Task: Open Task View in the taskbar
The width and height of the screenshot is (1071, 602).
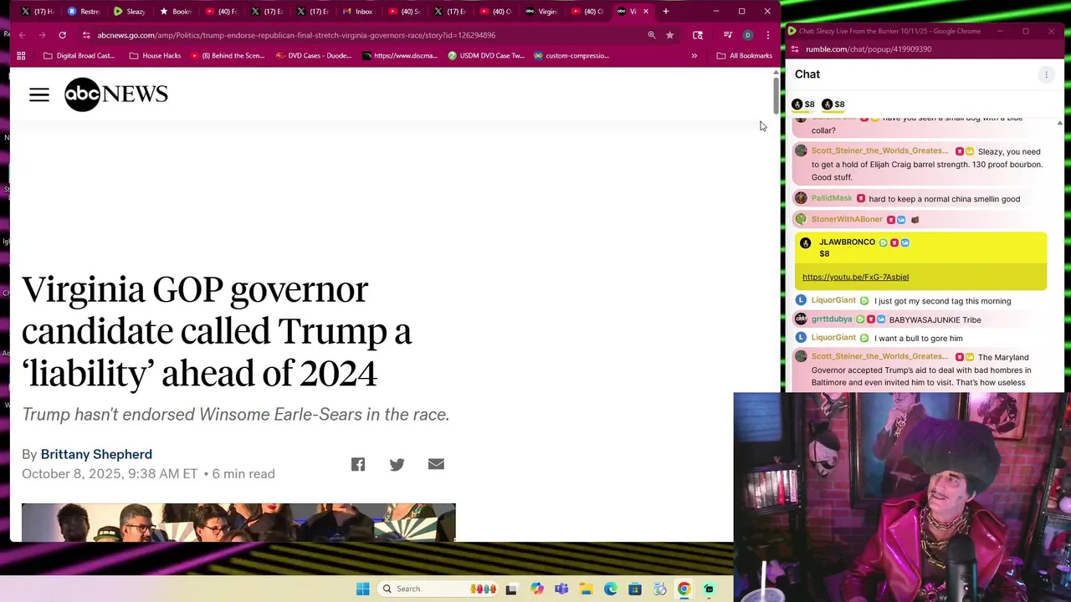Action: [511, 589]
